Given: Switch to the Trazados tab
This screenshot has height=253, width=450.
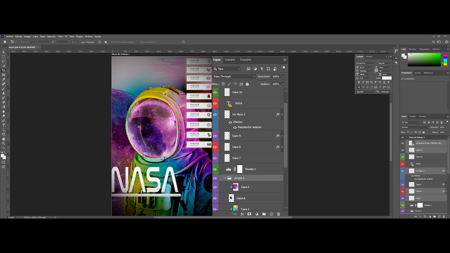Looking at the screenshot, I should click(245, 60).
